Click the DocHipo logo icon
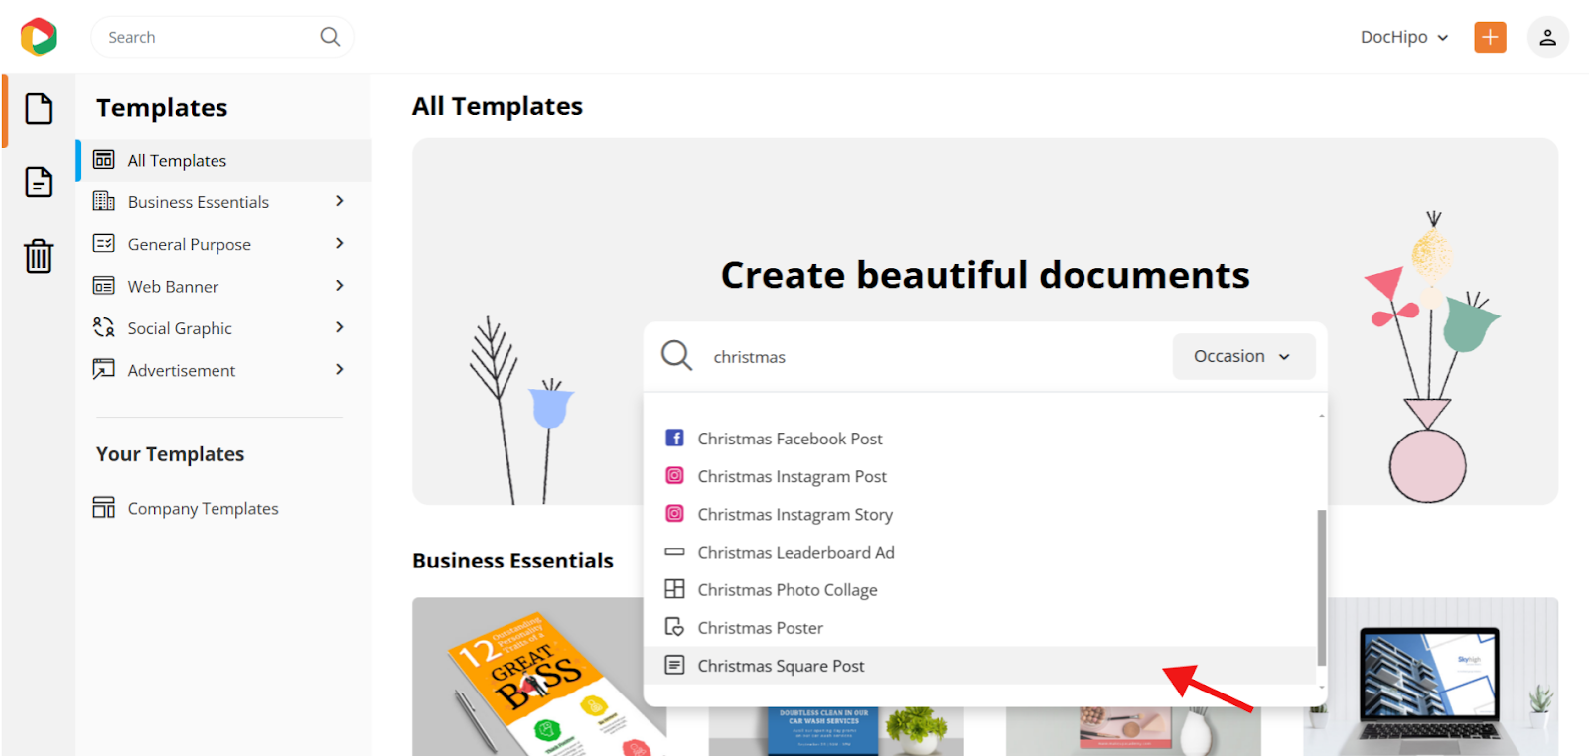This screenshot has height=756, width=1589. 38,37
